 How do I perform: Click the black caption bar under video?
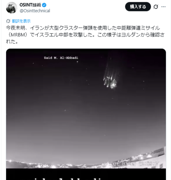(x=86, y=174)
